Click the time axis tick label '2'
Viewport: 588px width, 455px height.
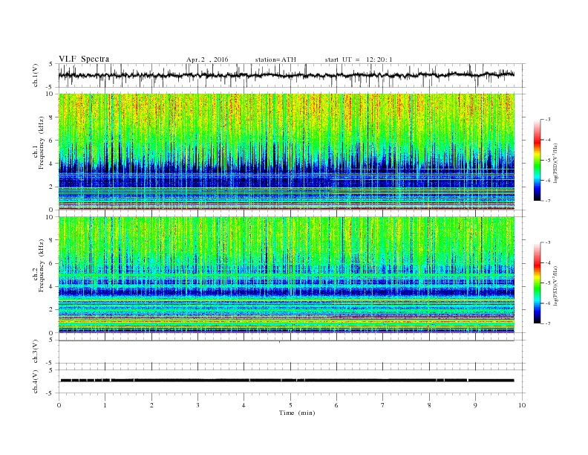[151, 405]
